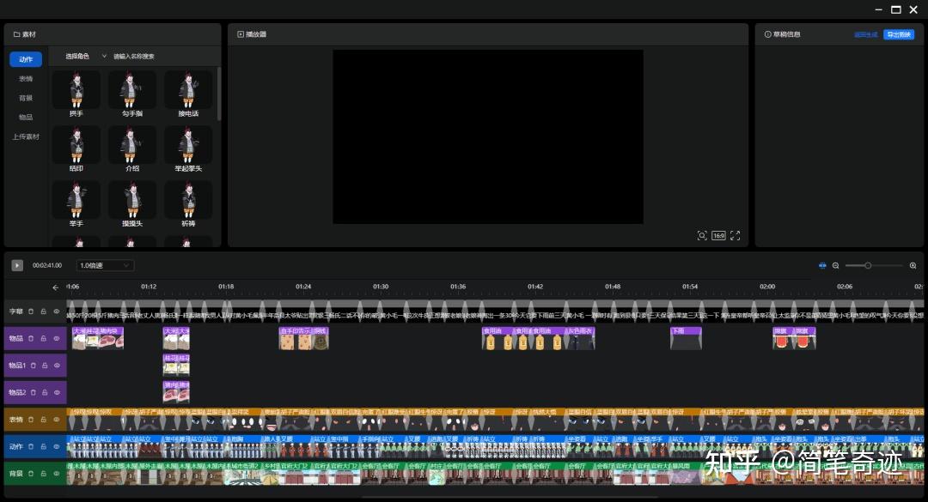928x502 pixels.
Task: Click the lock icon on the 物品2 track
Action: tap(45, 393)
